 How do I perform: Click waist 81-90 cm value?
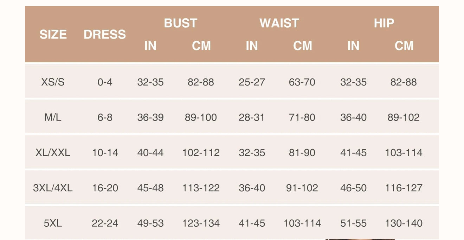302,153
